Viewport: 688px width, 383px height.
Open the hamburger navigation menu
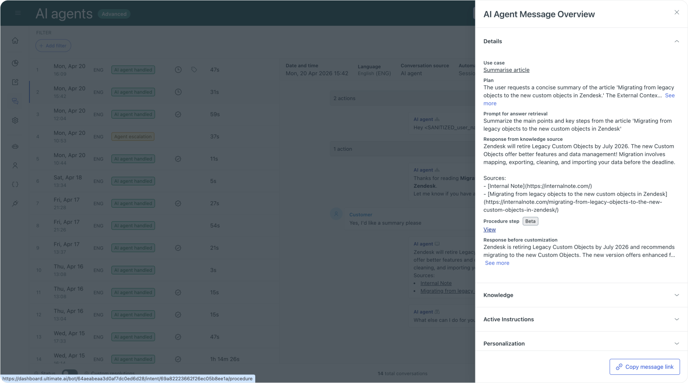tap(18, 13)
